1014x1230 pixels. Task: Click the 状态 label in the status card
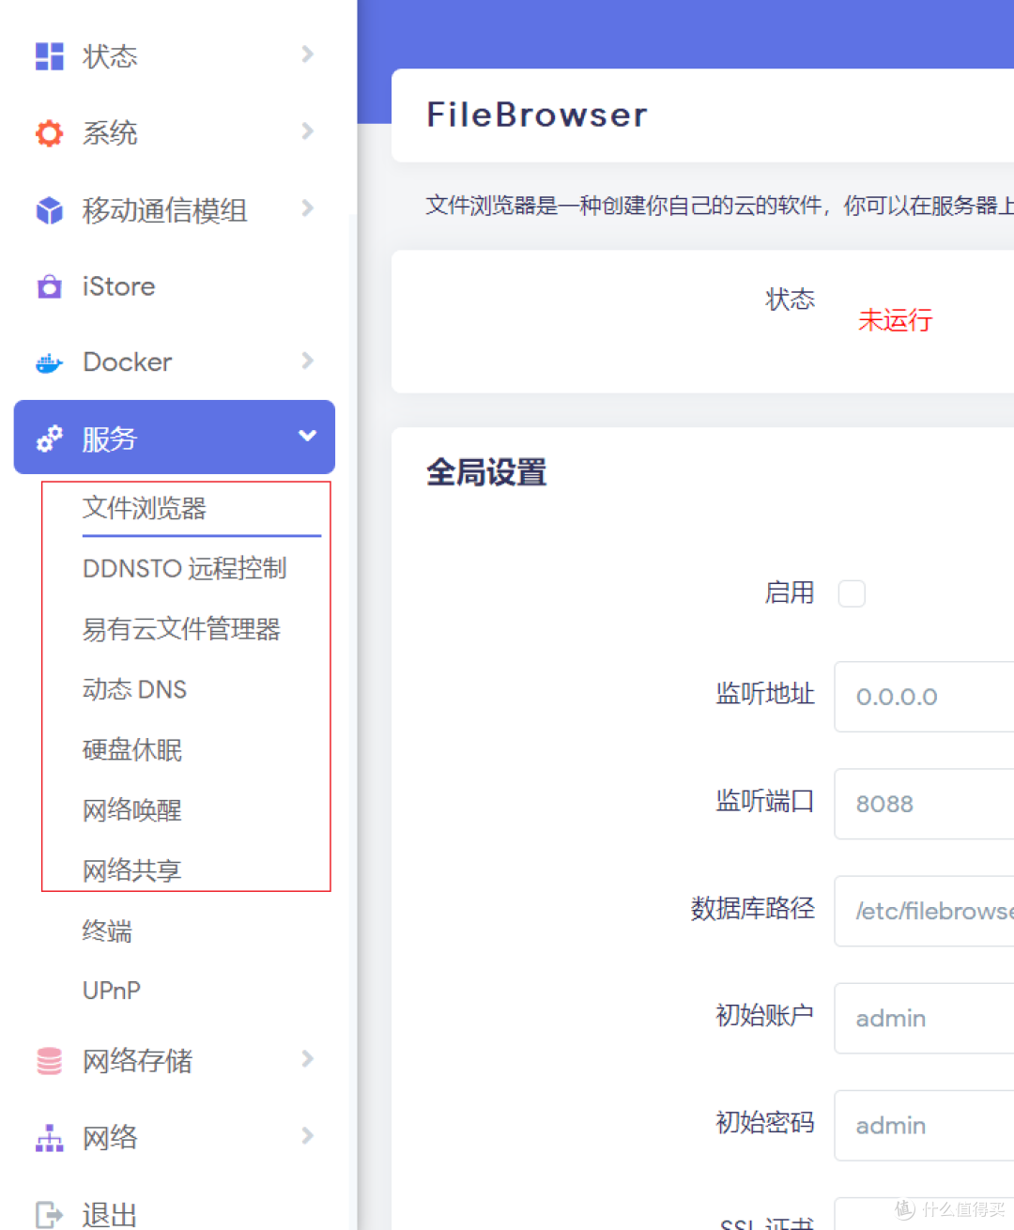click(x=790, y=300)
